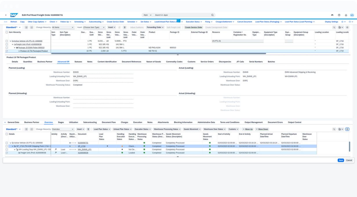Check the Active Vehicle row in Item Hierarchy
Screen dimensions: 357x197
pyautogui.click(x=7, y=41)
